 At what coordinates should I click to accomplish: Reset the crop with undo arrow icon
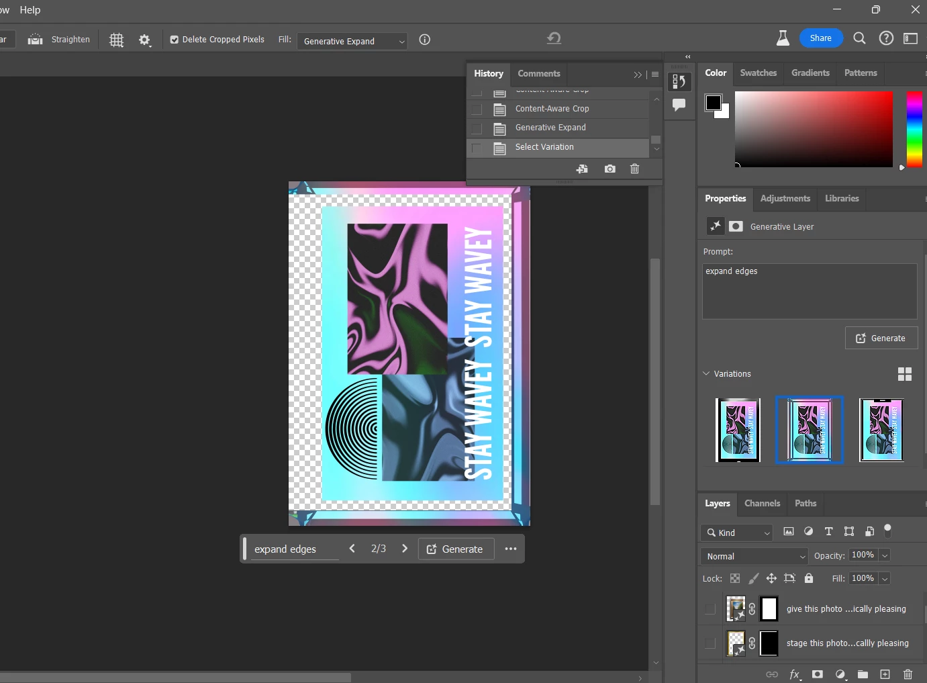point(554,38)
